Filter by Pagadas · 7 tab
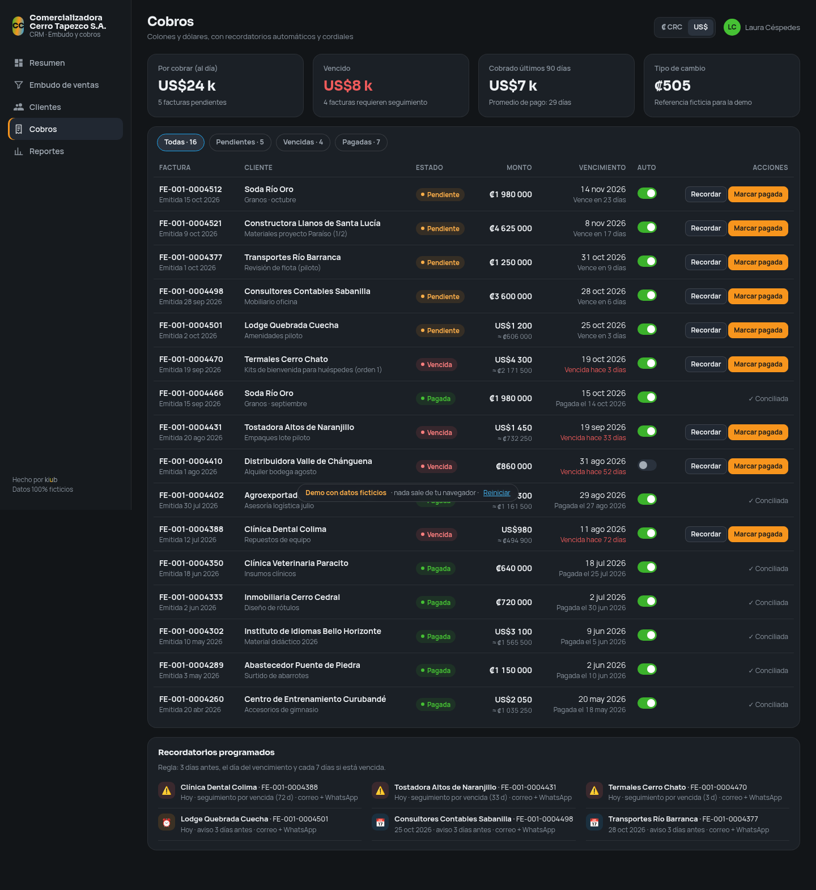The width and height of the screenshot is (816, 890). click(361, 142)
